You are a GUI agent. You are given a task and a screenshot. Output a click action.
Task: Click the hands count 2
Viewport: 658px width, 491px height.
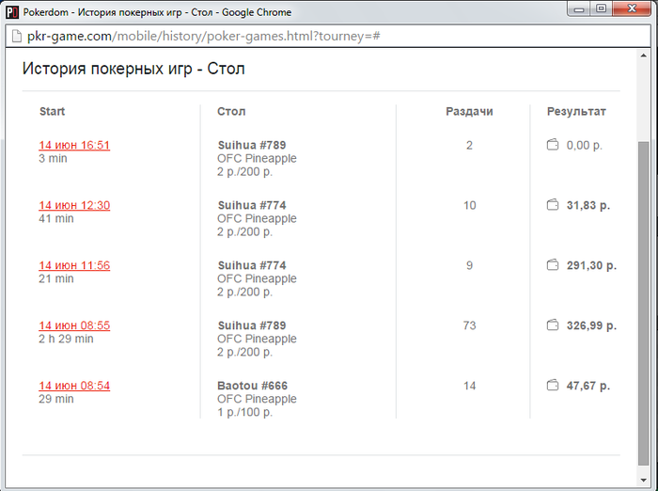(x=469, y=146)
